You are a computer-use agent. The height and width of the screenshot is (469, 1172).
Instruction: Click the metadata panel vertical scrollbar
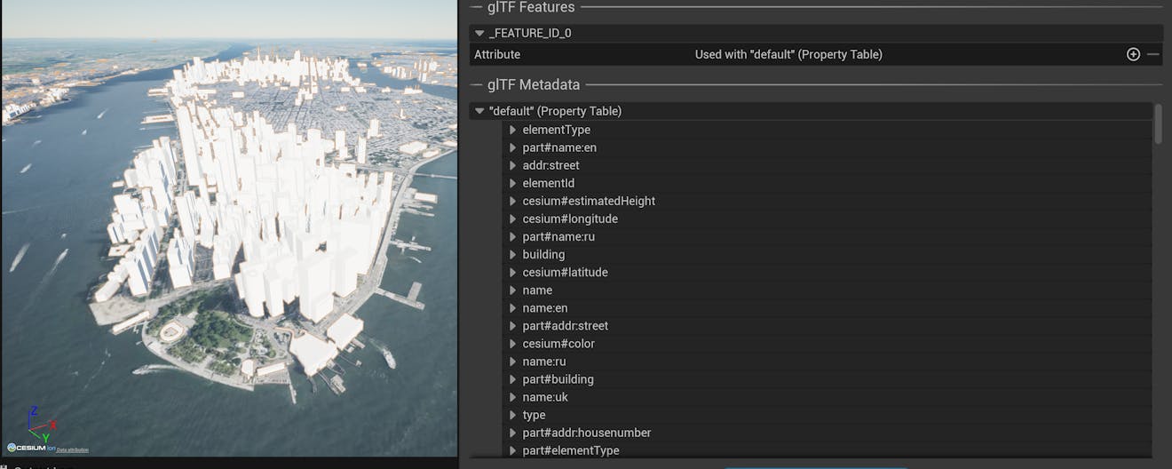(1158, 123)
